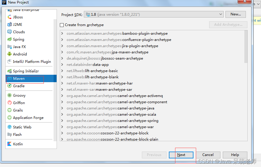
Task: Expand jpa-maven-archetype node
Action: tap(62, 52)
